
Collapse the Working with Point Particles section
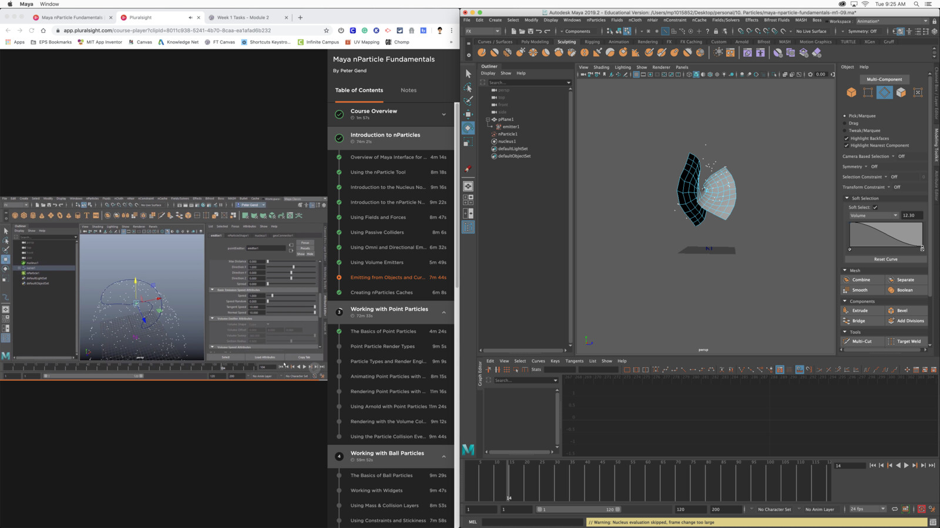(x=444, y=312)
